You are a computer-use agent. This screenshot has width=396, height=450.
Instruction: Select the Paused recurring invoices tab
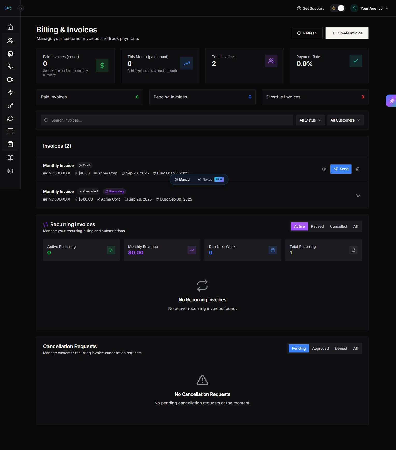[317, 226]
